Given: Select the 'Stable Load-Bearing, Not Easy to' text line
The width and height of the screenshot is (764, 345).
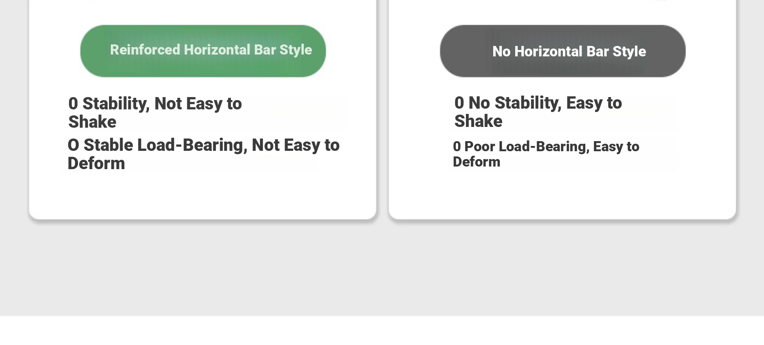Looking at the screenshot, I should click(212, 145).
